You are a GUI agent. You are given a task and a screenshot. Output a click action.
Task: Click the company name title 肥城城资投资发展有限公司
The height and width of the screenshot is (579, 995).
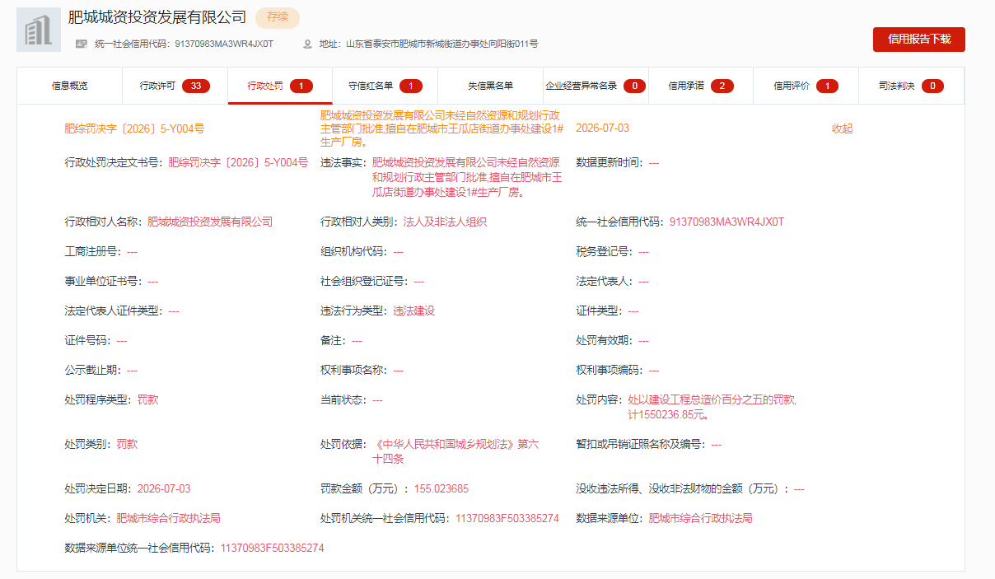click(157, 16)
